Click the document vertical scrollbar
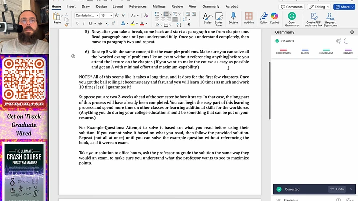This screenshot has height=201, width=358. [x=269, y=90]
